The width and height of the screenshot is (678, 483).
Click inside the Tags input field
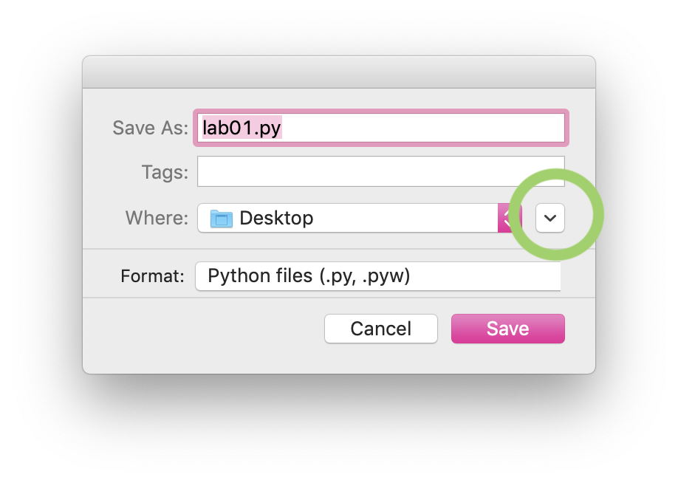[x=381, y=171]
